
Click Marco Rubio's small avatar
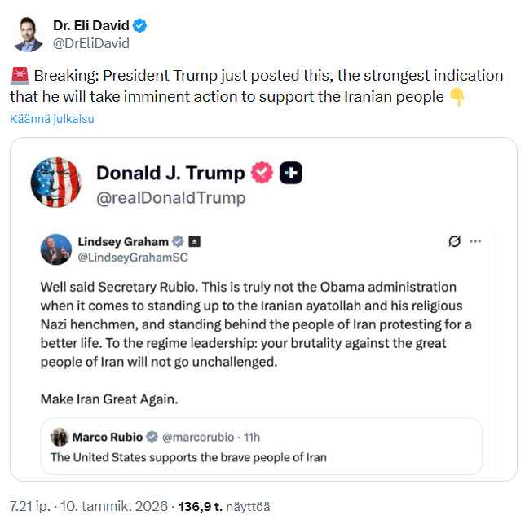pyautogui.click(x=59, y=436)
